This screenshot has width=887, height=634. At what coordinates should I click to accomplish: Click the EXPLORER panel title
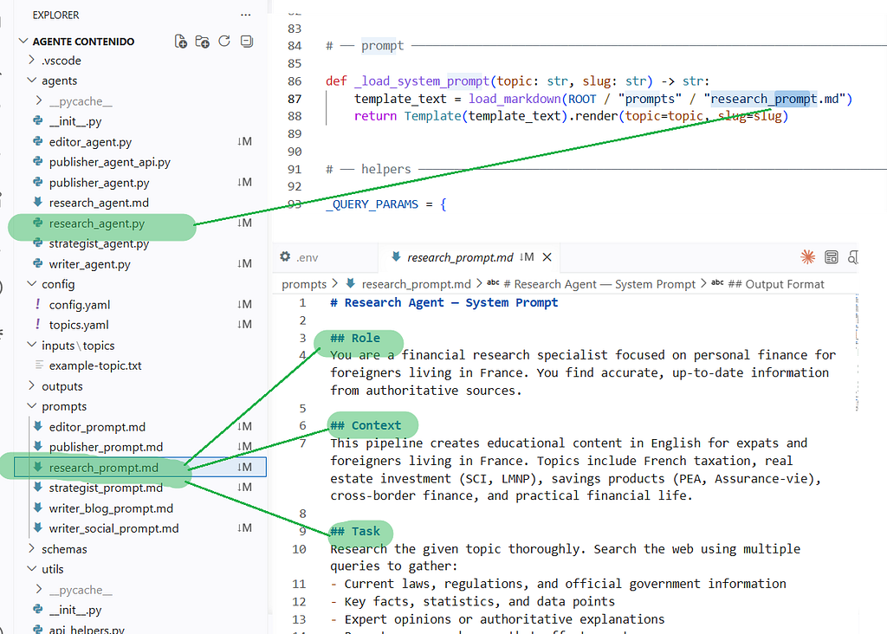55,16
